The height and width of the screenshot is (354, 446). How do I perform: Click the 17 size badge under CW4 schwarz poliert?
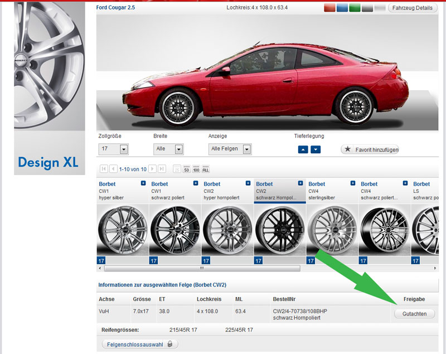363,260
